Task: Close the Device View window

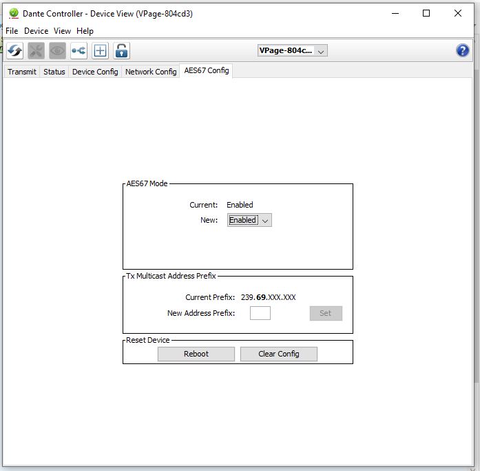Action: point(458,14)
